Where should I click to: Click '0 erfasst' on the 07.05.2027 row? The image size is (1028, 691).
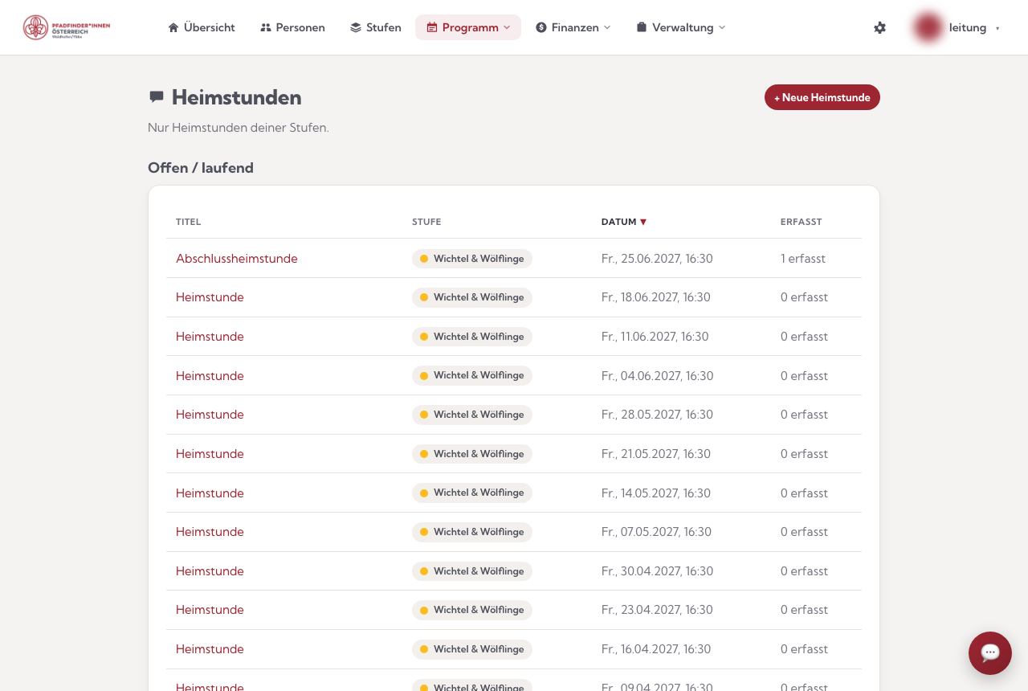804,532
